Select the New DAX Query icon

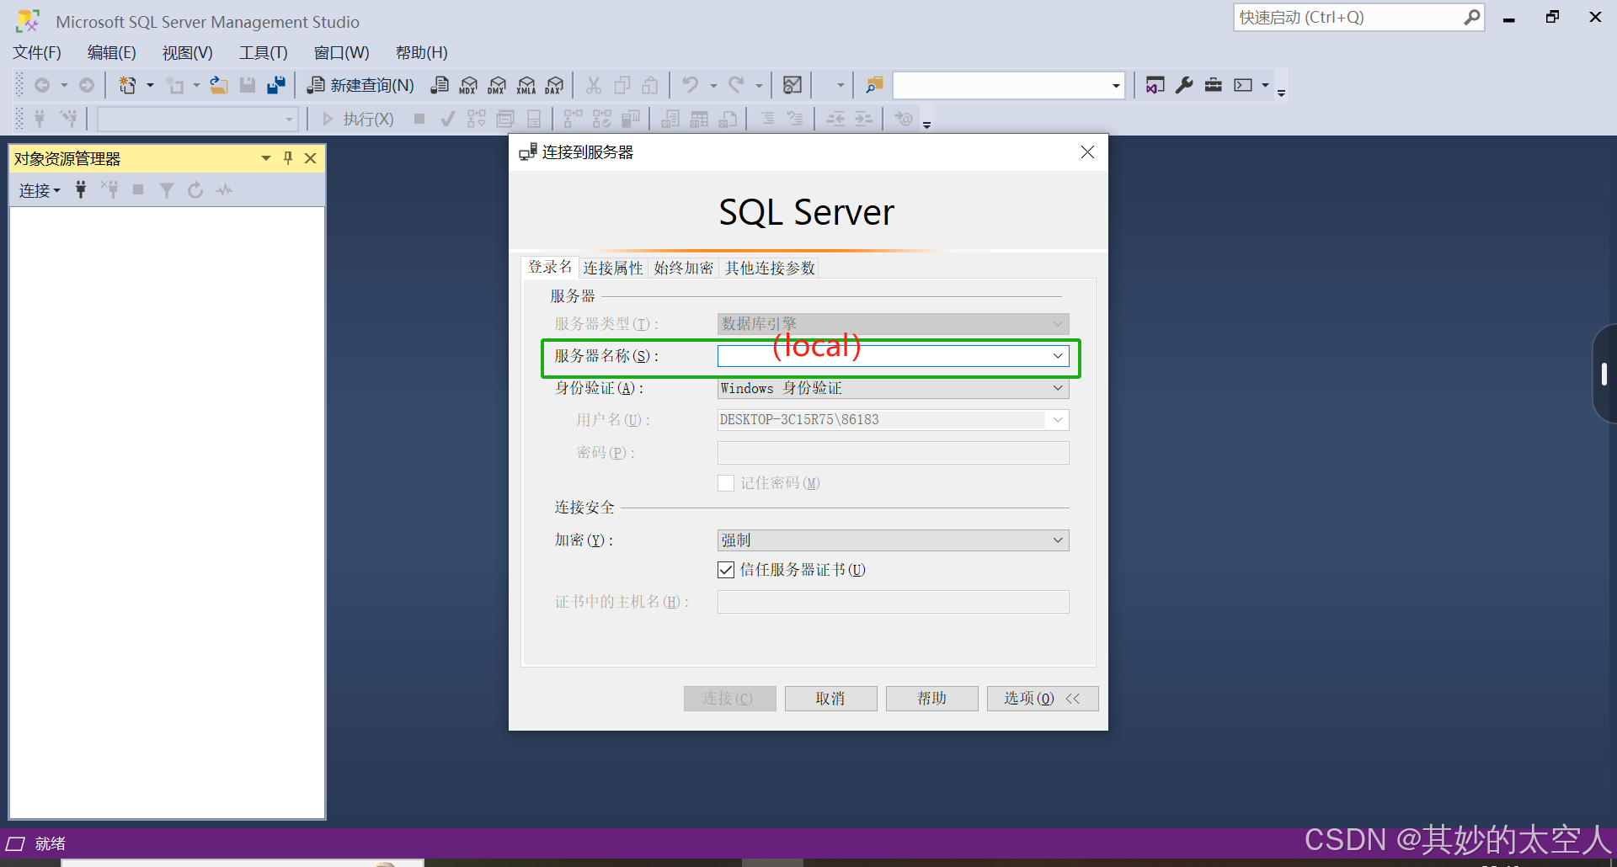(x=553, y=84)
